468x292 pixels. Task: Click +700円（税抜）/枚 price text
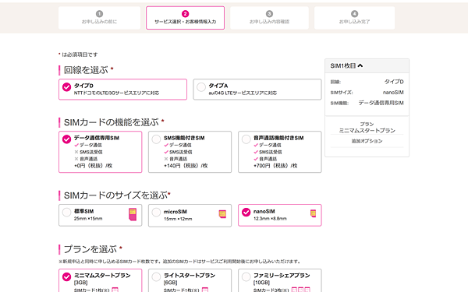tap(275, 166)
